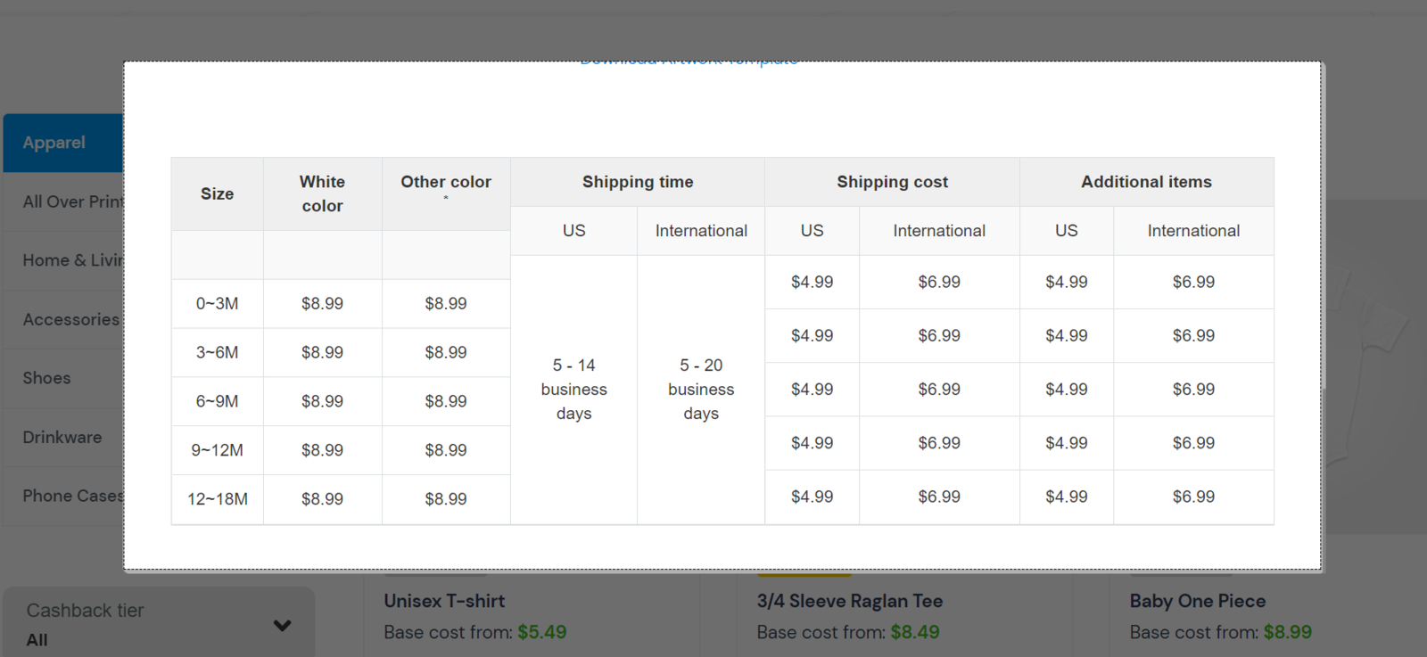Expand Cashback tier chevron arrow
The height and width of the screenshot is (657, 1427).
click(x=282, y=625)
